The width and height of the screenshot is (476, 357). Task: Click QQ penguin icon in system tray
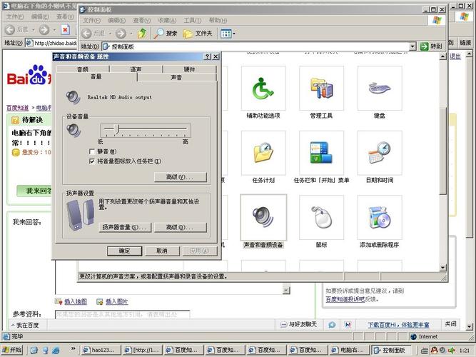tap(435, 351)
